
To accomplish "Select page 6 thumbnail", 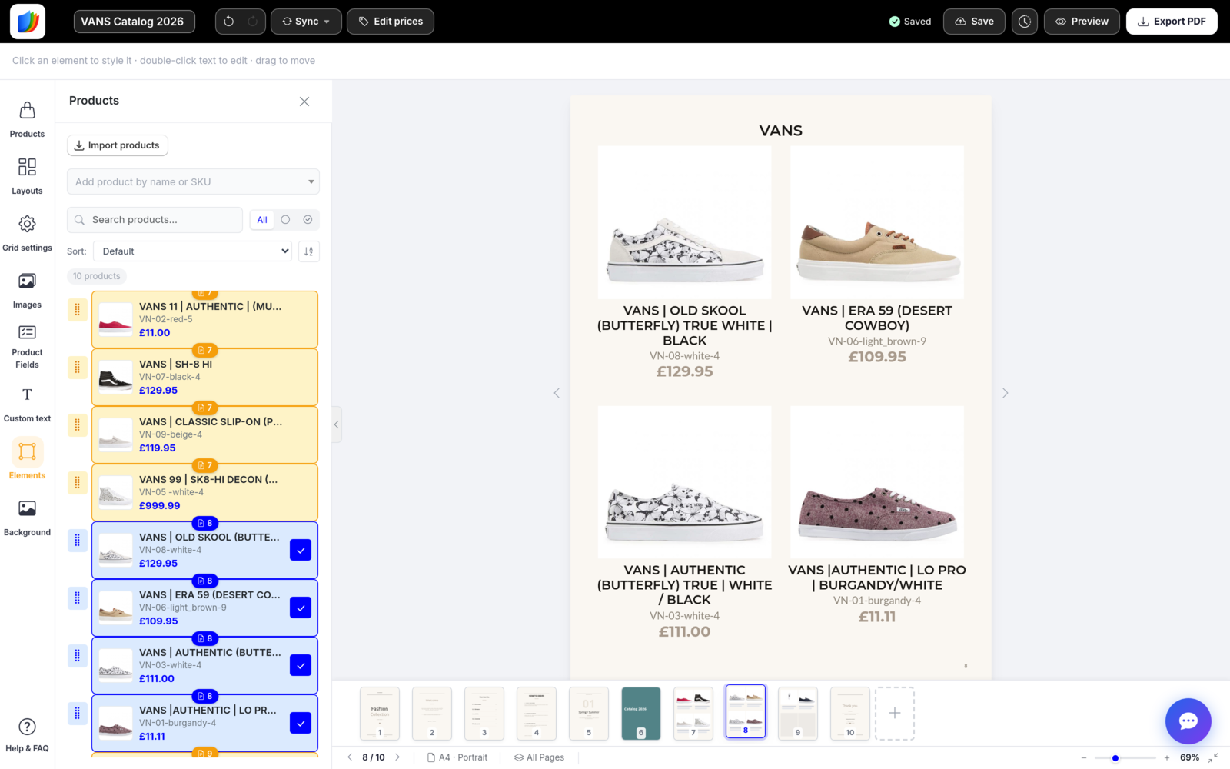I will coord(641,714).
